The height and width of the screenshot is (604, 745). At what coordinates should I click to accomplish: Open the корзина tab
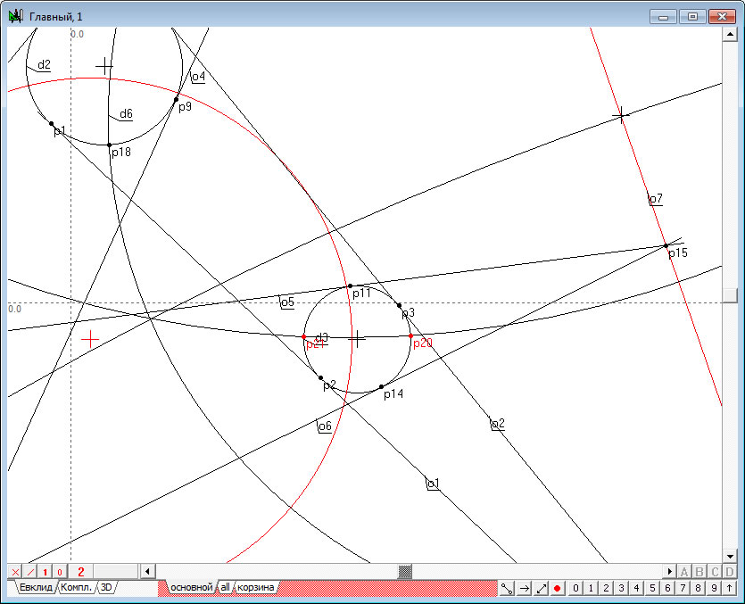pos(255,587)
